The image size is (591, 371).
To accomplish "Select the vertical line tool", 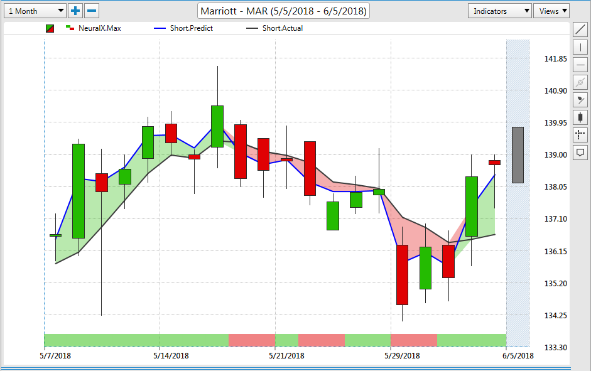I will (x=580, y=47).
